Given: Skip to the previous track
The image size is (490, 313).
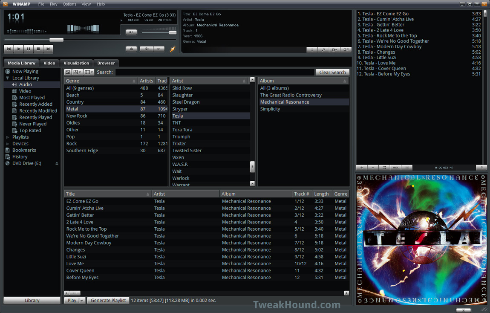Looking at the screenshot, I should pyautogui.click(x=9, y=49).
